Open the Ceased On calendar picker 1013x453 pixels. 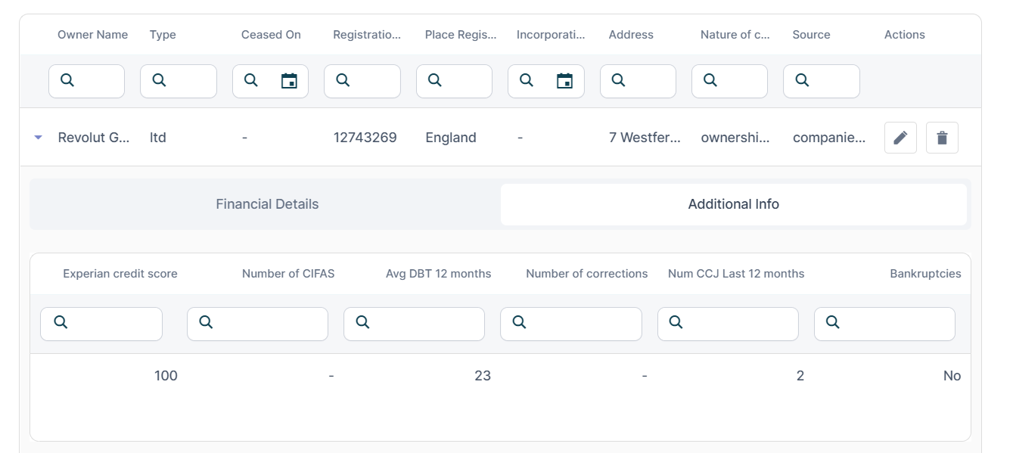289,81
